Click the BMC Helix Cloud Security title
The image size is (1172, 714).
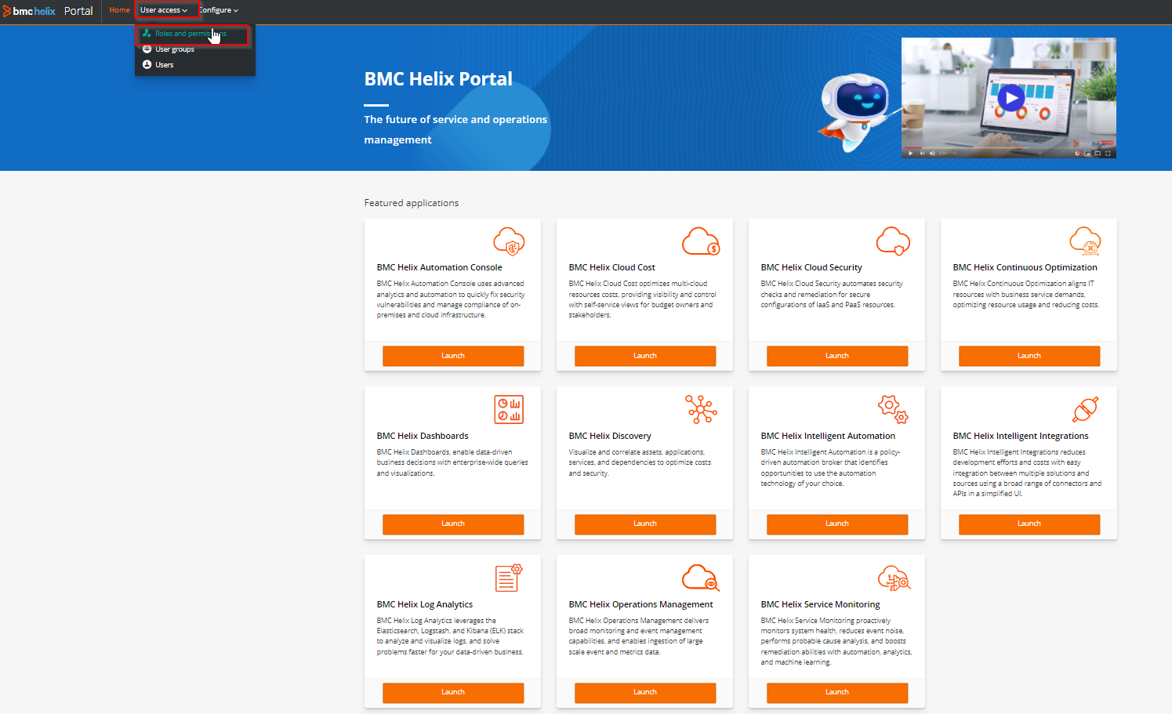pos(811,267)
